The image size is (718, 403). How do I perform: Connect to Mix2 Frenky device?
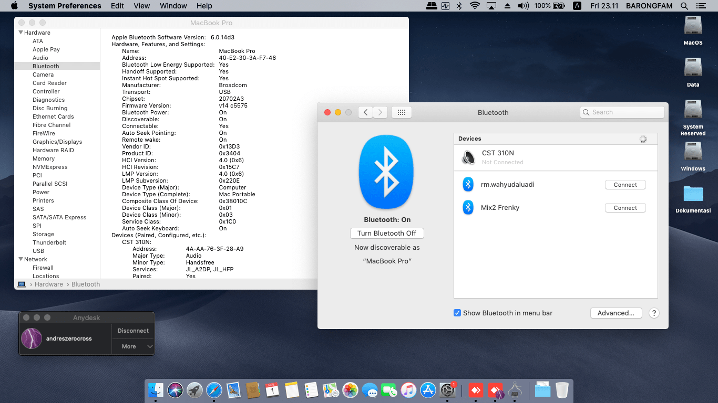tap(625, 208)
